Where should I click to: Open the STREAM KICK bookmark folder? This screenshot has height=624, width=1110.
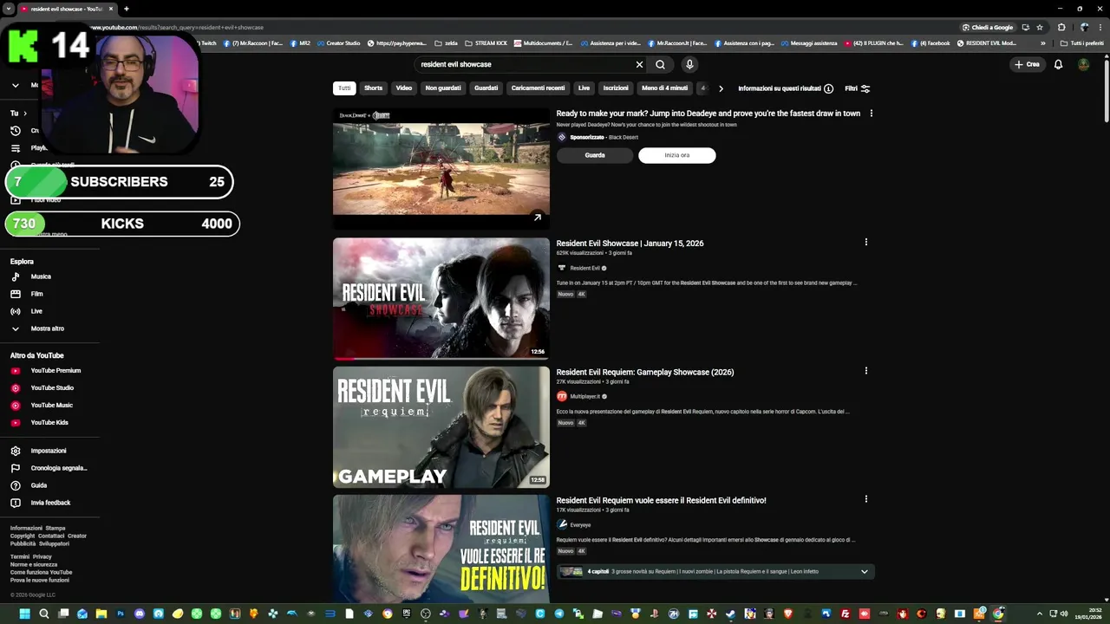pyautogui.click(x=486, y=43)
